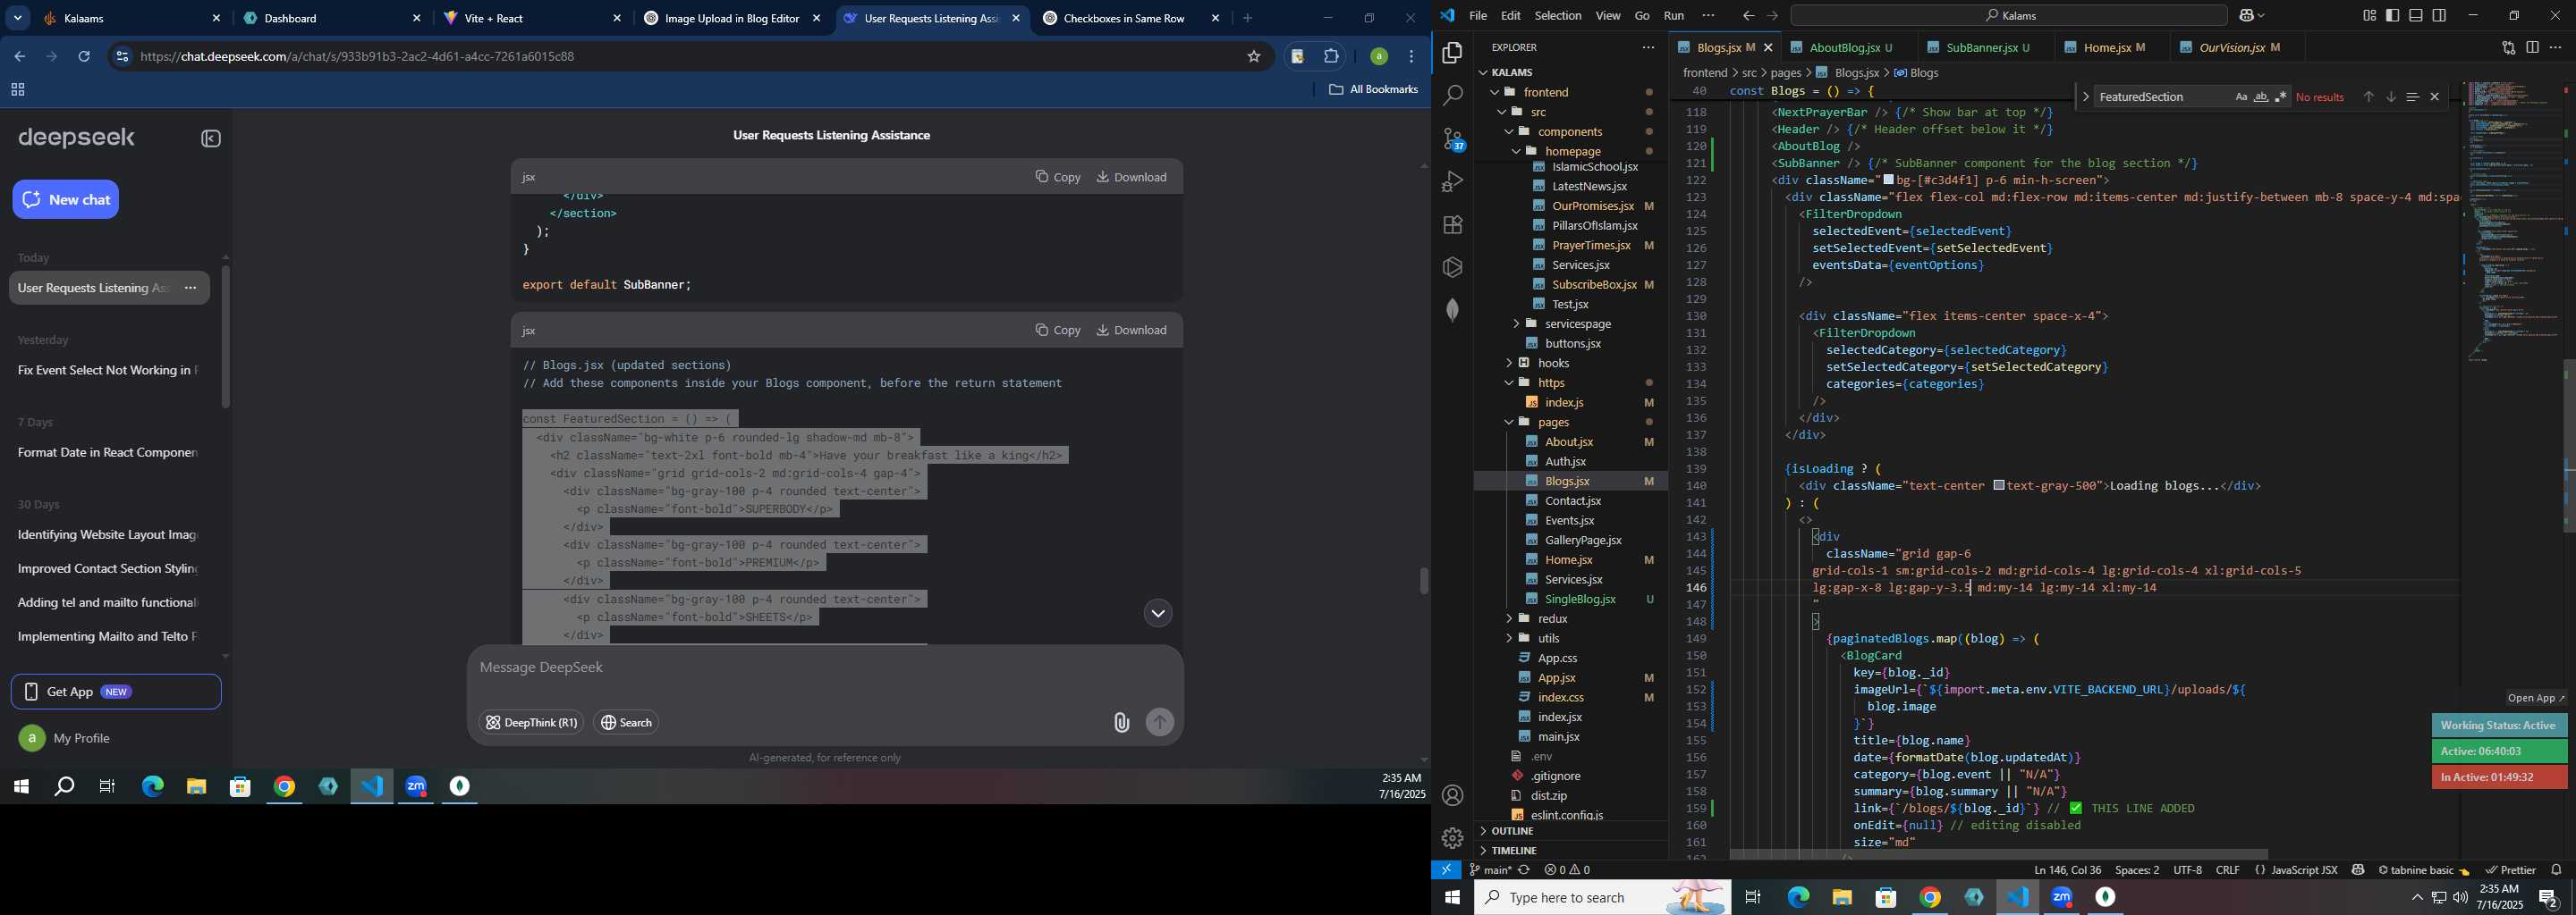
Task: Collapse the DeepSeek sidebar
Action: pyautogui.click(x=211, y=139)
